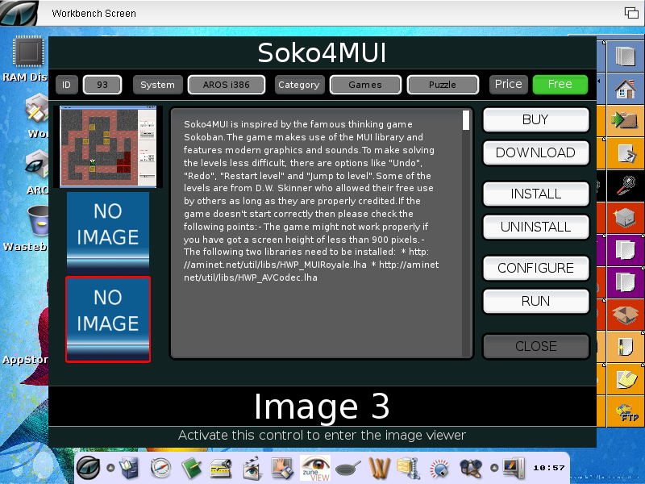
Task: Open the binoculars dock icon
Action: (x=471, y=469)
